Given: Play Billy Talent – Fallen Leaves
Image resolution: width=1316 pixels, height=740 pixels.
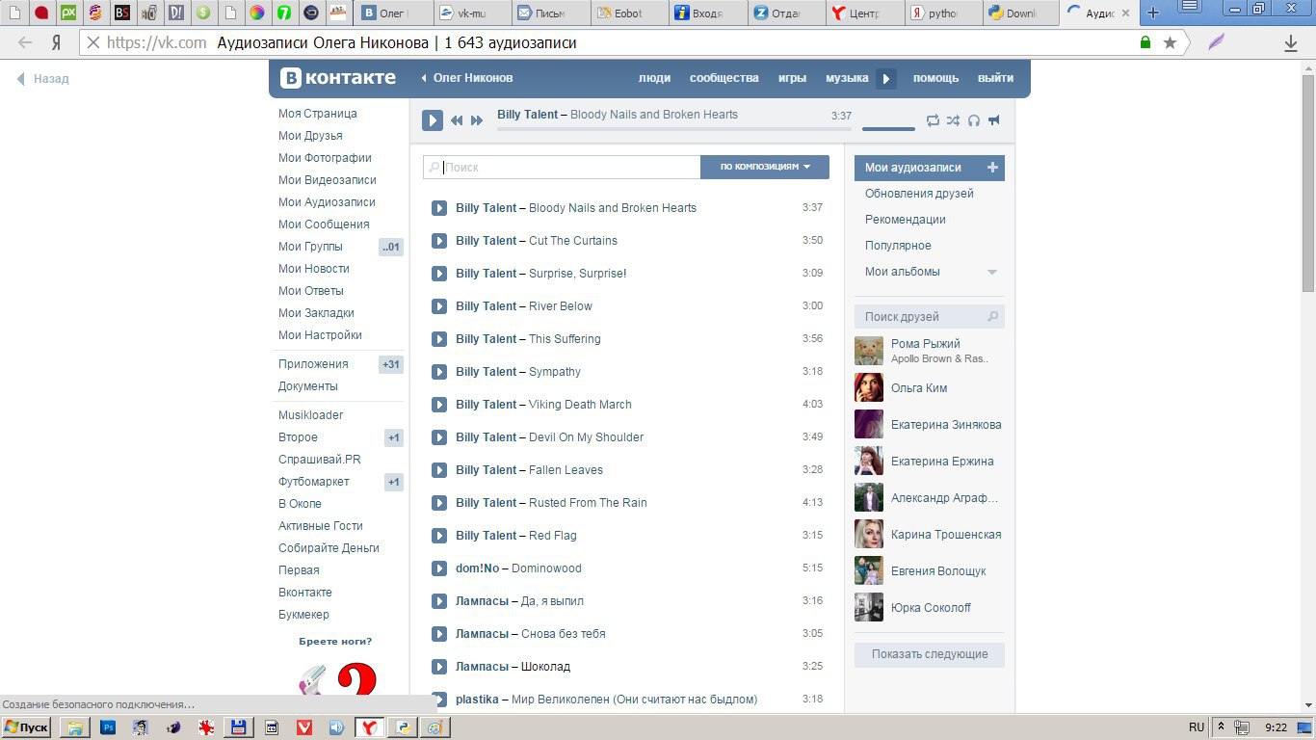Looking at the screenshot, I should pos(439,470).
